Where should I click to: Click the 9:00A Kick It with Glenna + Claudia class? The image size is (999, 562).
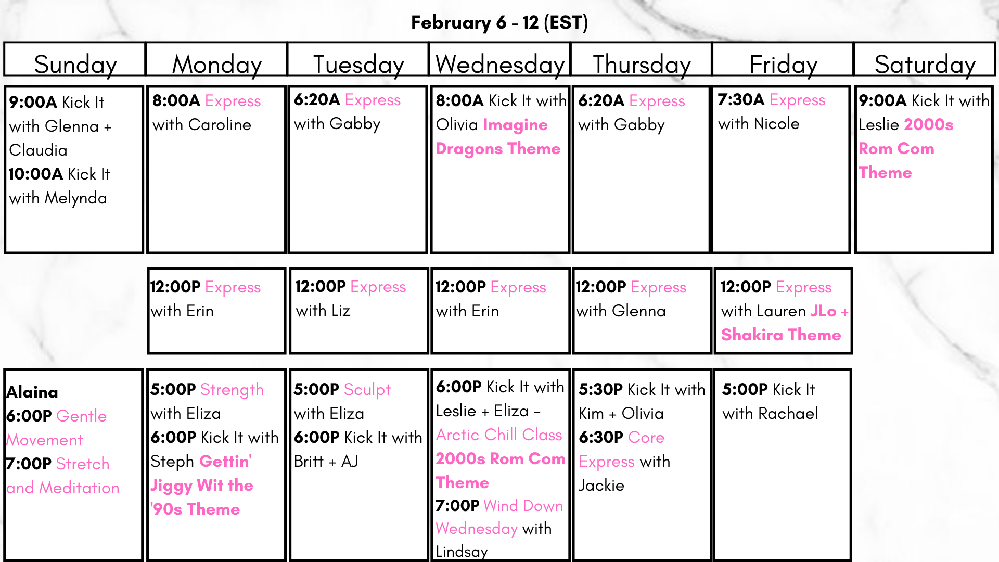(60, 126)
